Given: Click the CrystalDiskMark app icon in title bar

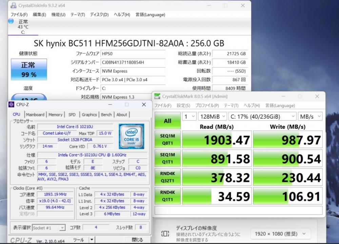Looking at the screenshot, I should click(157, 96).
